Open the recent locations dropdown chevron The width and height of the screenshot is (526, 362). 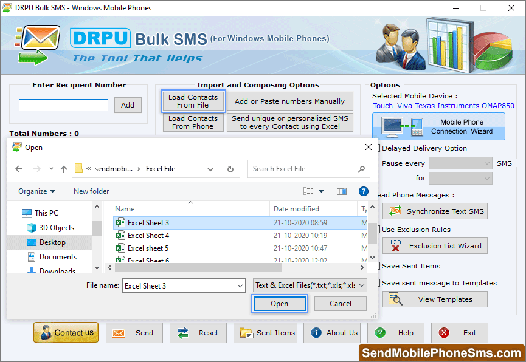(x=51, y=169)
